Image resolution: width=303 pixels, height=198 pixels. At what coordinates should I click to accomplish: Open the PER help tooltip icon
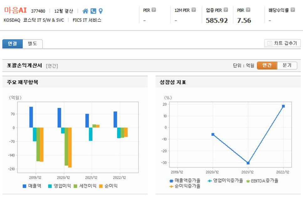point(154,10)
